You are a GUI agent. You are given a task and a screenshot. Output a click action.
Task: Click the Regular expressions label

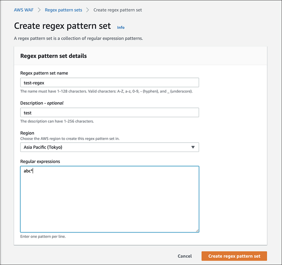tap(40, 161)
